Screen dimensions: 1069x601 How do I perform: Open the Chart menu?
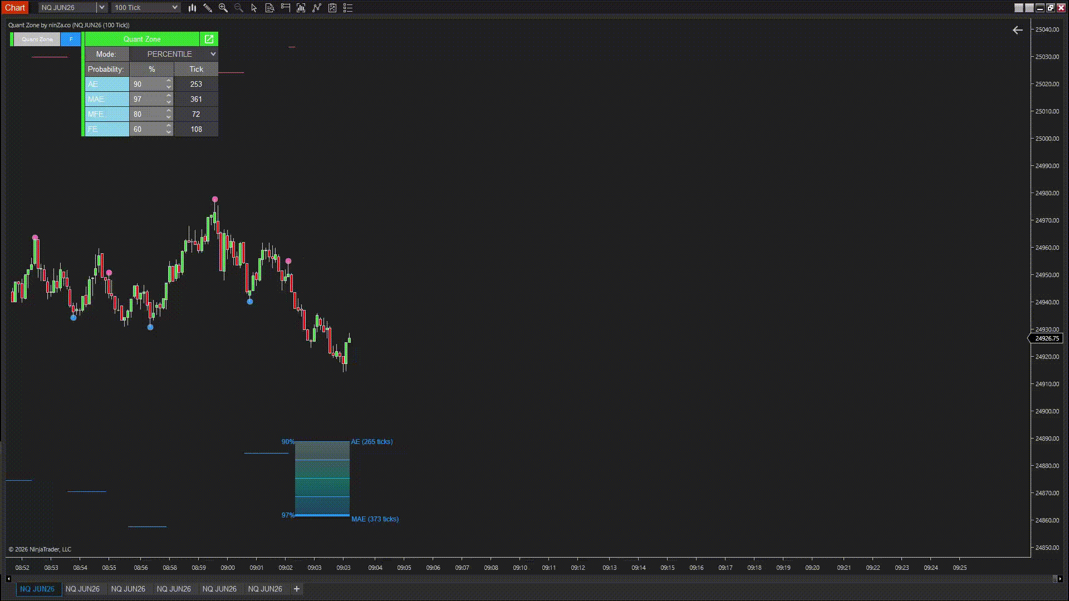click(15, 7)
